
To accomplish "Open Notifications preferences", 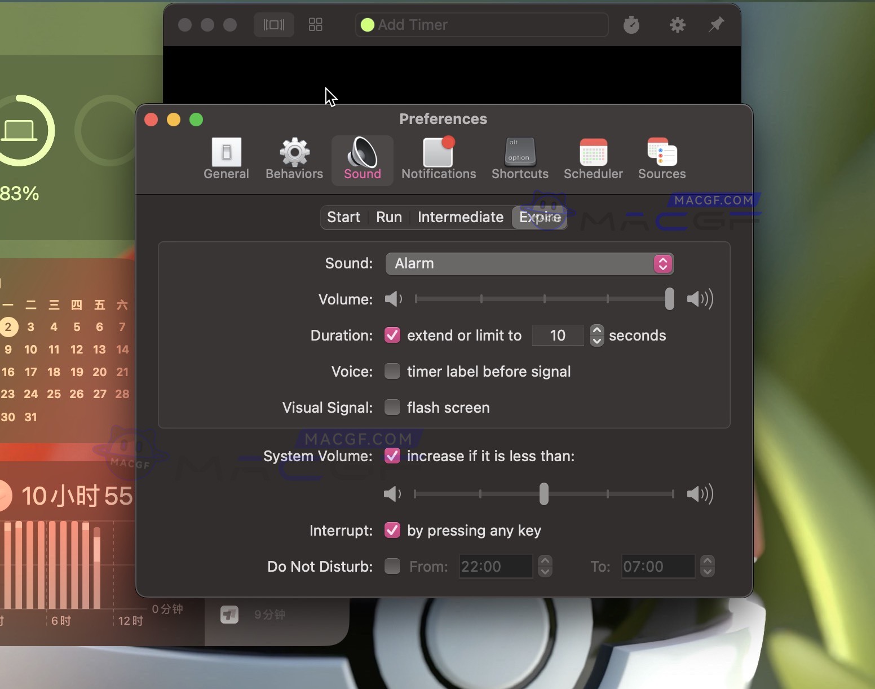I will (438, 159).
